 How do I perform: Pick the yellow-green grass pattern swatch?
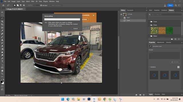pos(154,31)
